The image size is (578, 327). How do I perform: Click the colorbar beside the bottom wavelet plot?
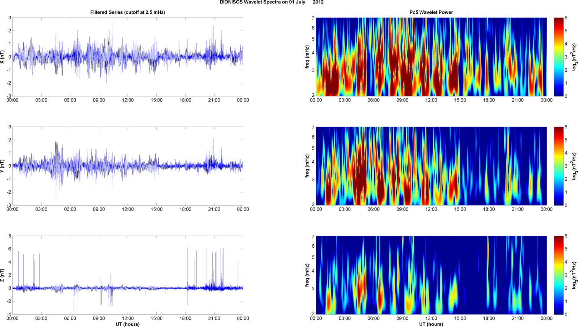558,275
